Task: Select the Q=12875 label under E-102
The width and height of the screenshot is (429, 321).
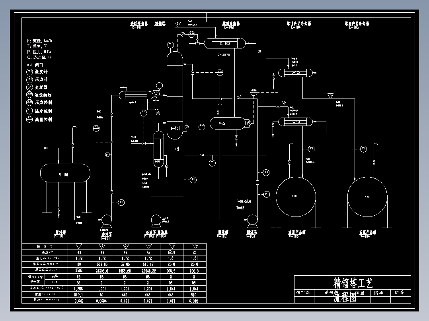Action: tap(224, 55)
